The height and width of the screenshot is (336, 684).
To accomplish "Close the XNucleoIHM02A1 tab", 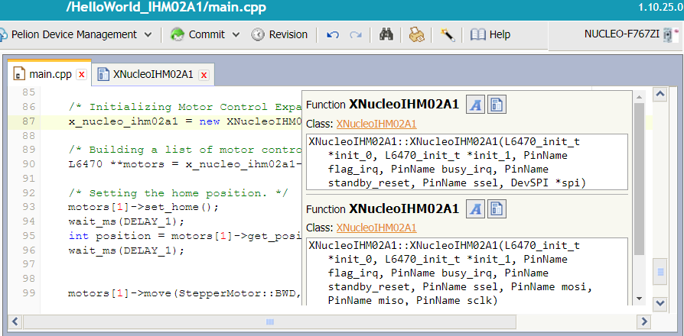I will pyautogui.click(x=204, y=76).
